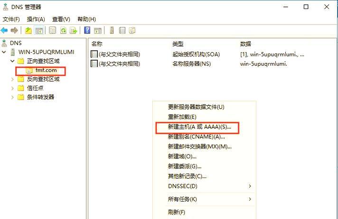Minimize the DNS 管理器 window
Image resolution: width=338 pixels, height=219 pixels.
click(x=286, y=7)
